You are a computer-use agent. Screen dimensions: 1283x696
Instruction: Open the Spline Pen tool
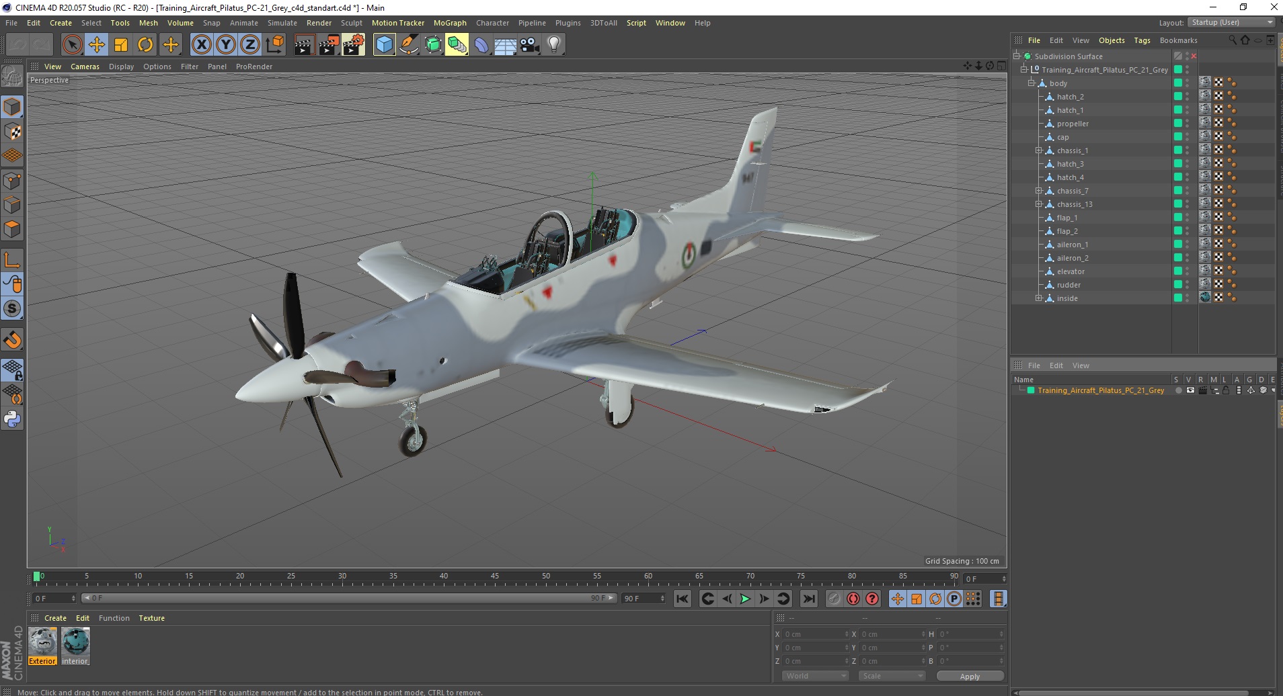(409, 45)
